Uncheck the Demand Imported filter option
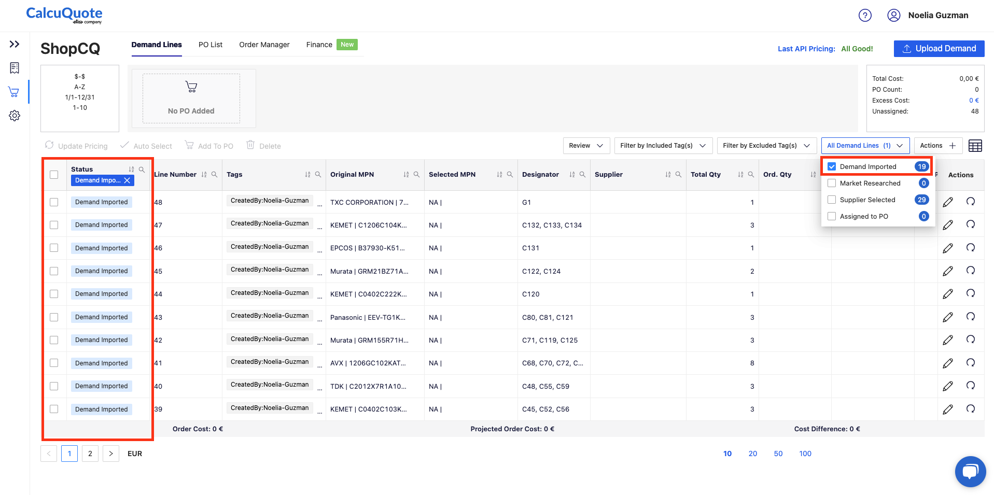Screen dimensions: 994x495 click(x=832, y=166)
